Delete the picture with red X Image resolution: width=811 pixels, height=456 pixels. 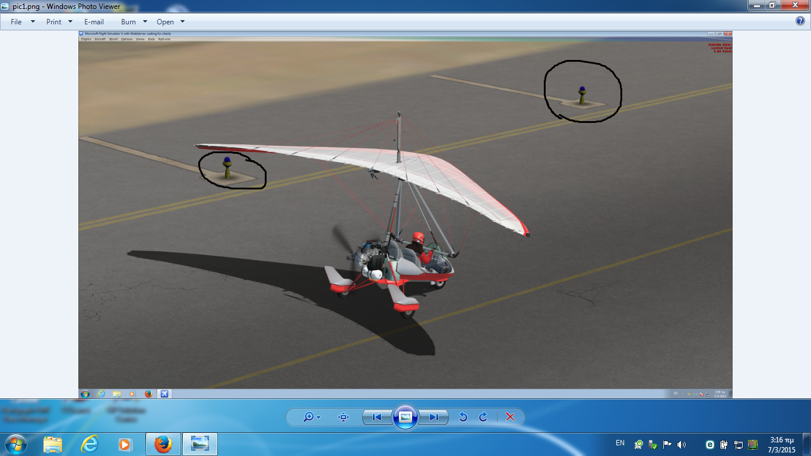point(510,417)
